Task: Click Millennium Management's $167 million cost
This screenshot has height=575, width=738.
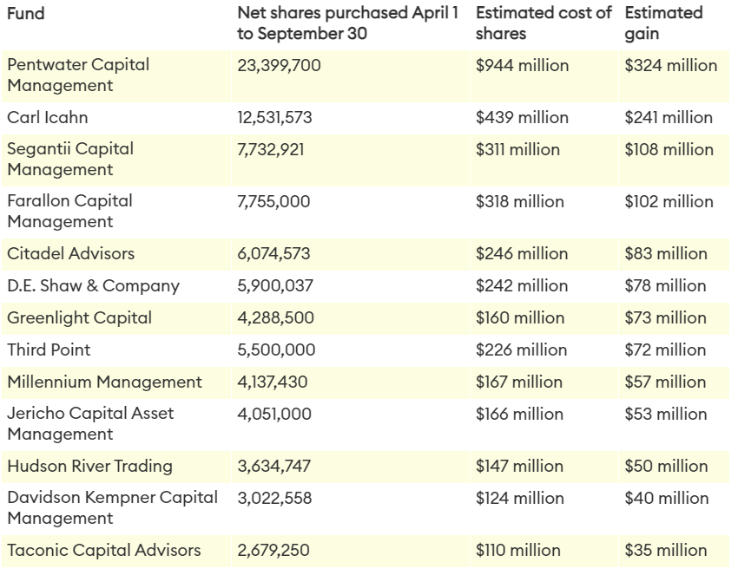Action: click(518, 382)
